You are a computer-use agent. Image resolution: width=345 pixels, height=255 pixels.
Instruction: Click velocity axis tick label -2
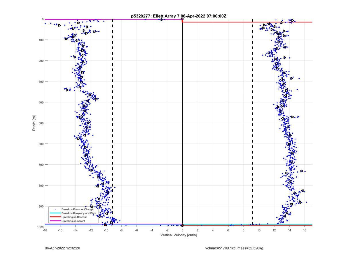[x=167, y=230]
